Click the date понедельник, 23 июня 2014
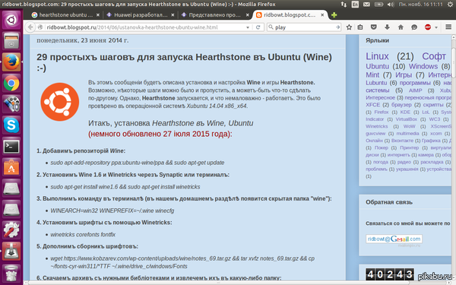 pyautogui.click(x=83, y=40)
